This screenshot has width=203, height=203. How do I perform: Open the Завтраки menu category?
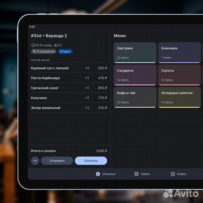point(135,53)
